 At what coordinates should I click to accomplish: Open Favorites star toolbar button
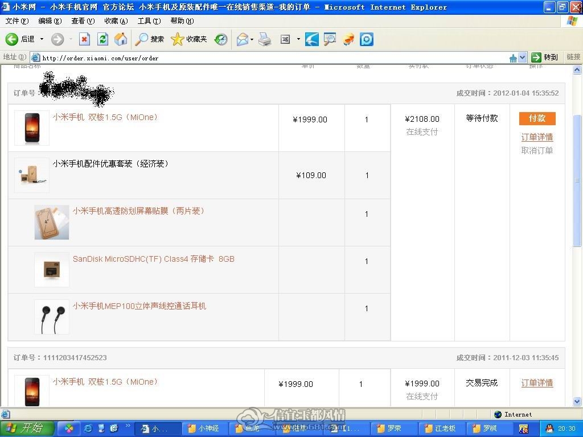[189, 39]
